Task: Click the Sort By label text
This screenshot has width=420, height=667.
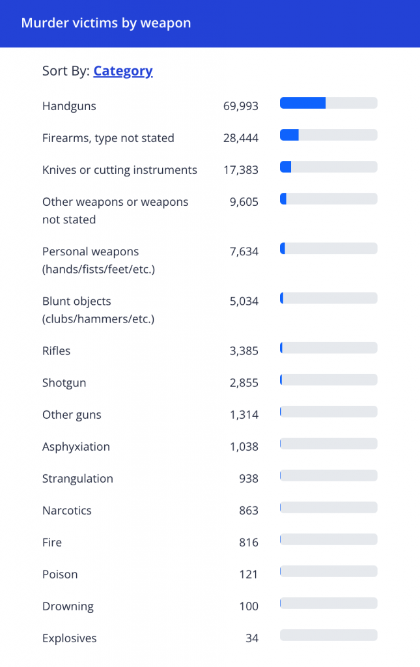Action: 66,71
